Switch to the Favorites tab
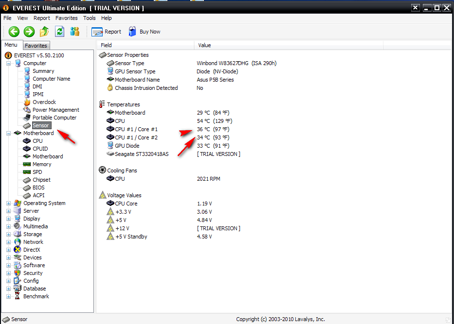This screenshot has width=454, height=324. click(x=36, y=45)
